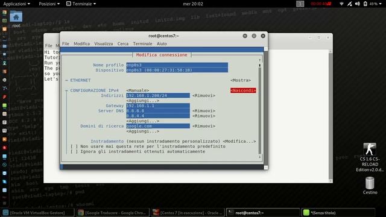
Task: Focus the Nome profilo field enp0s3
Action: click(177, 65)
